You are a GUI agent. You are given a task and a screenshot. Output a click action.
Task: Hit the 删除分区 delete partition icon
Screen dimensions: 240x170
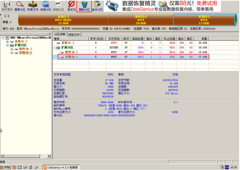84,6
